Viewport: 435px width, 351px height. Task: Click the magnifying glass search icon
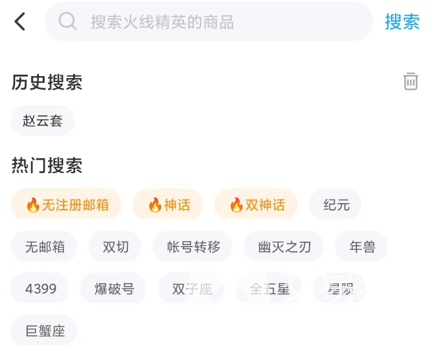click(67, 22)
